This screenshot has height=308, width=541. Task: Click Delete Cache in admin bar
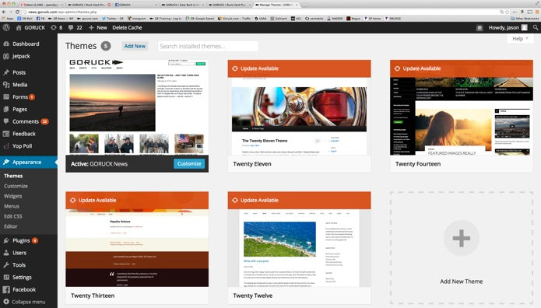127,27
